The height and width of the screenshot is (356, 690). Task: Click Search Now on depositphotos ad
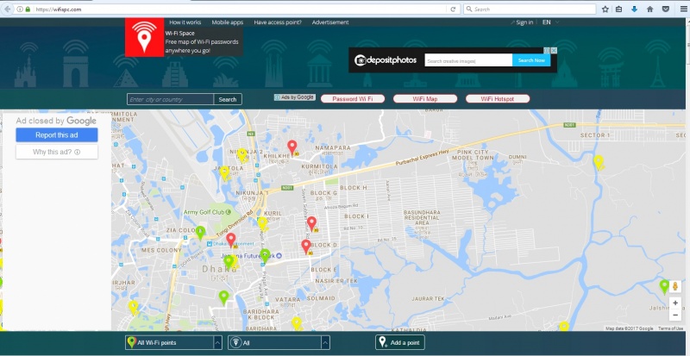pyautogui.click(x=531, y=60)
